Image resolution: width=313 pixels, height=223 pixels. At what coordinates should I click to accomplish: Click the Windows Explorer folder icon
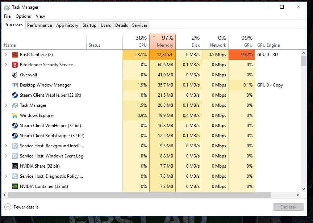click(x=15, y=115)
